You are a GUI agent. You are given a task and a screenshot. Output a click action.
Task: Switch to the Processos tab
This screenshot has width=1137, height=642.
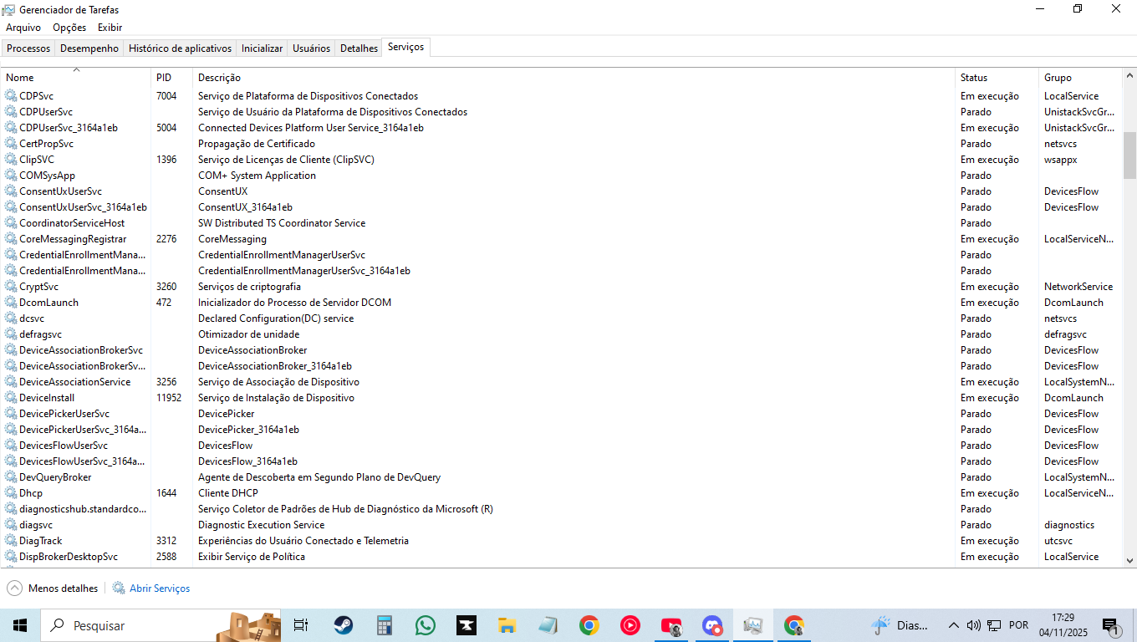28,48
